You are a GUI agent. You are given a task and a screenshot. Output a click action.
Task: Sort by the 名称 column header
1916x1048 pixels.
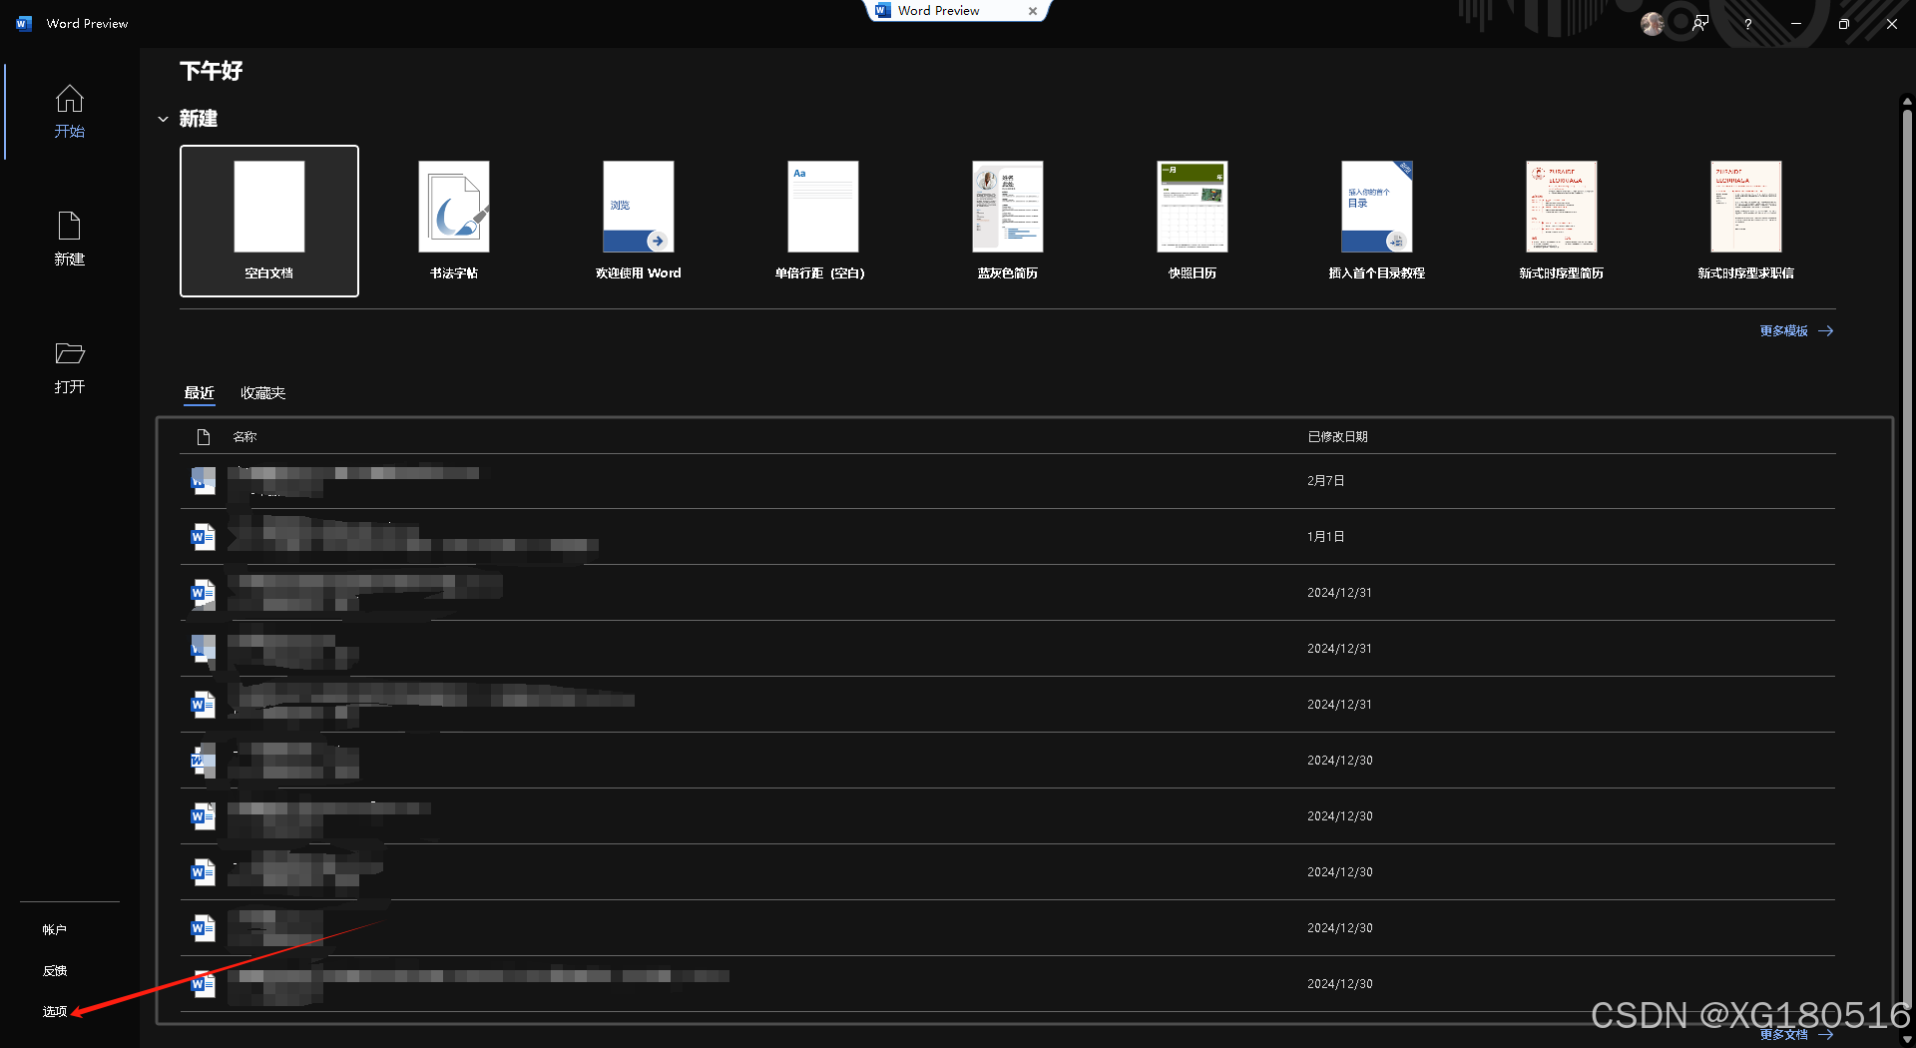pyautogui.click(x=244, y=436)
